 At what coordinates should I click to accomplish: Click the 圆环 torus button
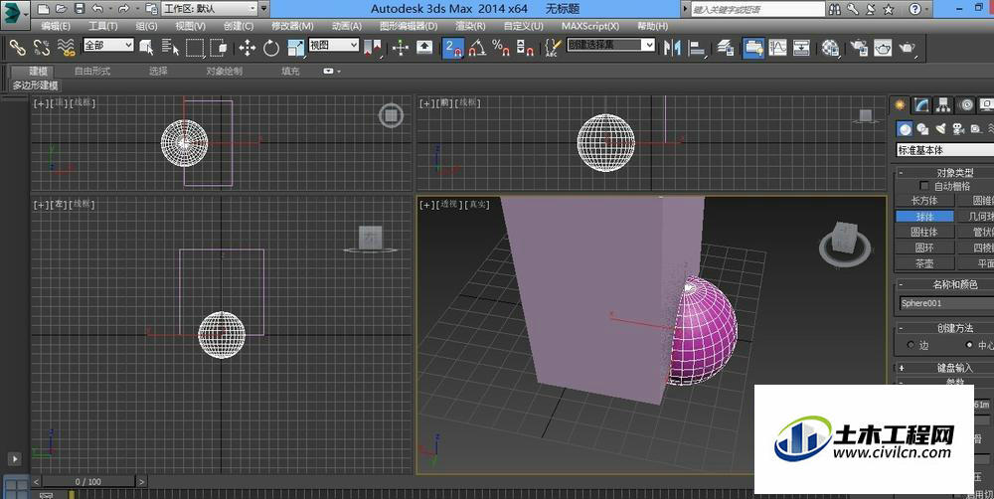click(x=924, y=248)
